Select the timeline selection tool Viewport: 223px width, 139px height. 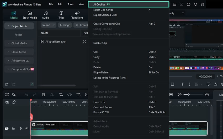click(14, 95)
